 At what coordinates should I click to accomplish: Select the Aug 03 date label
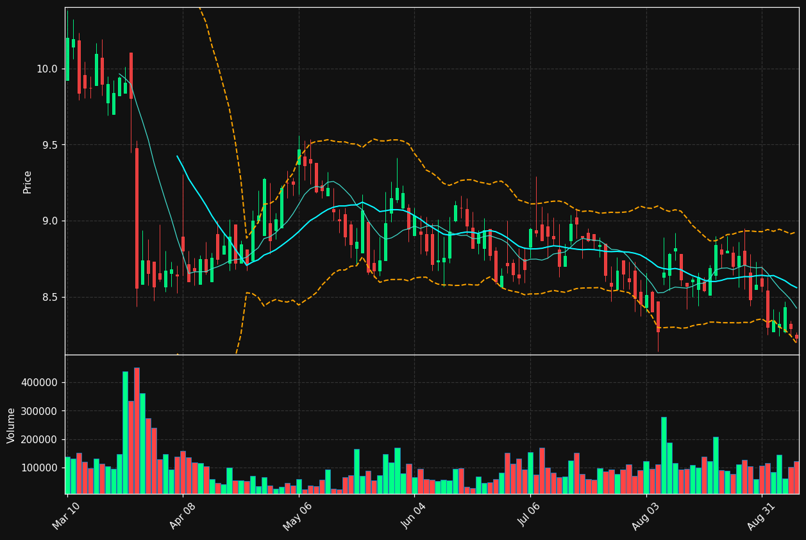645,516
